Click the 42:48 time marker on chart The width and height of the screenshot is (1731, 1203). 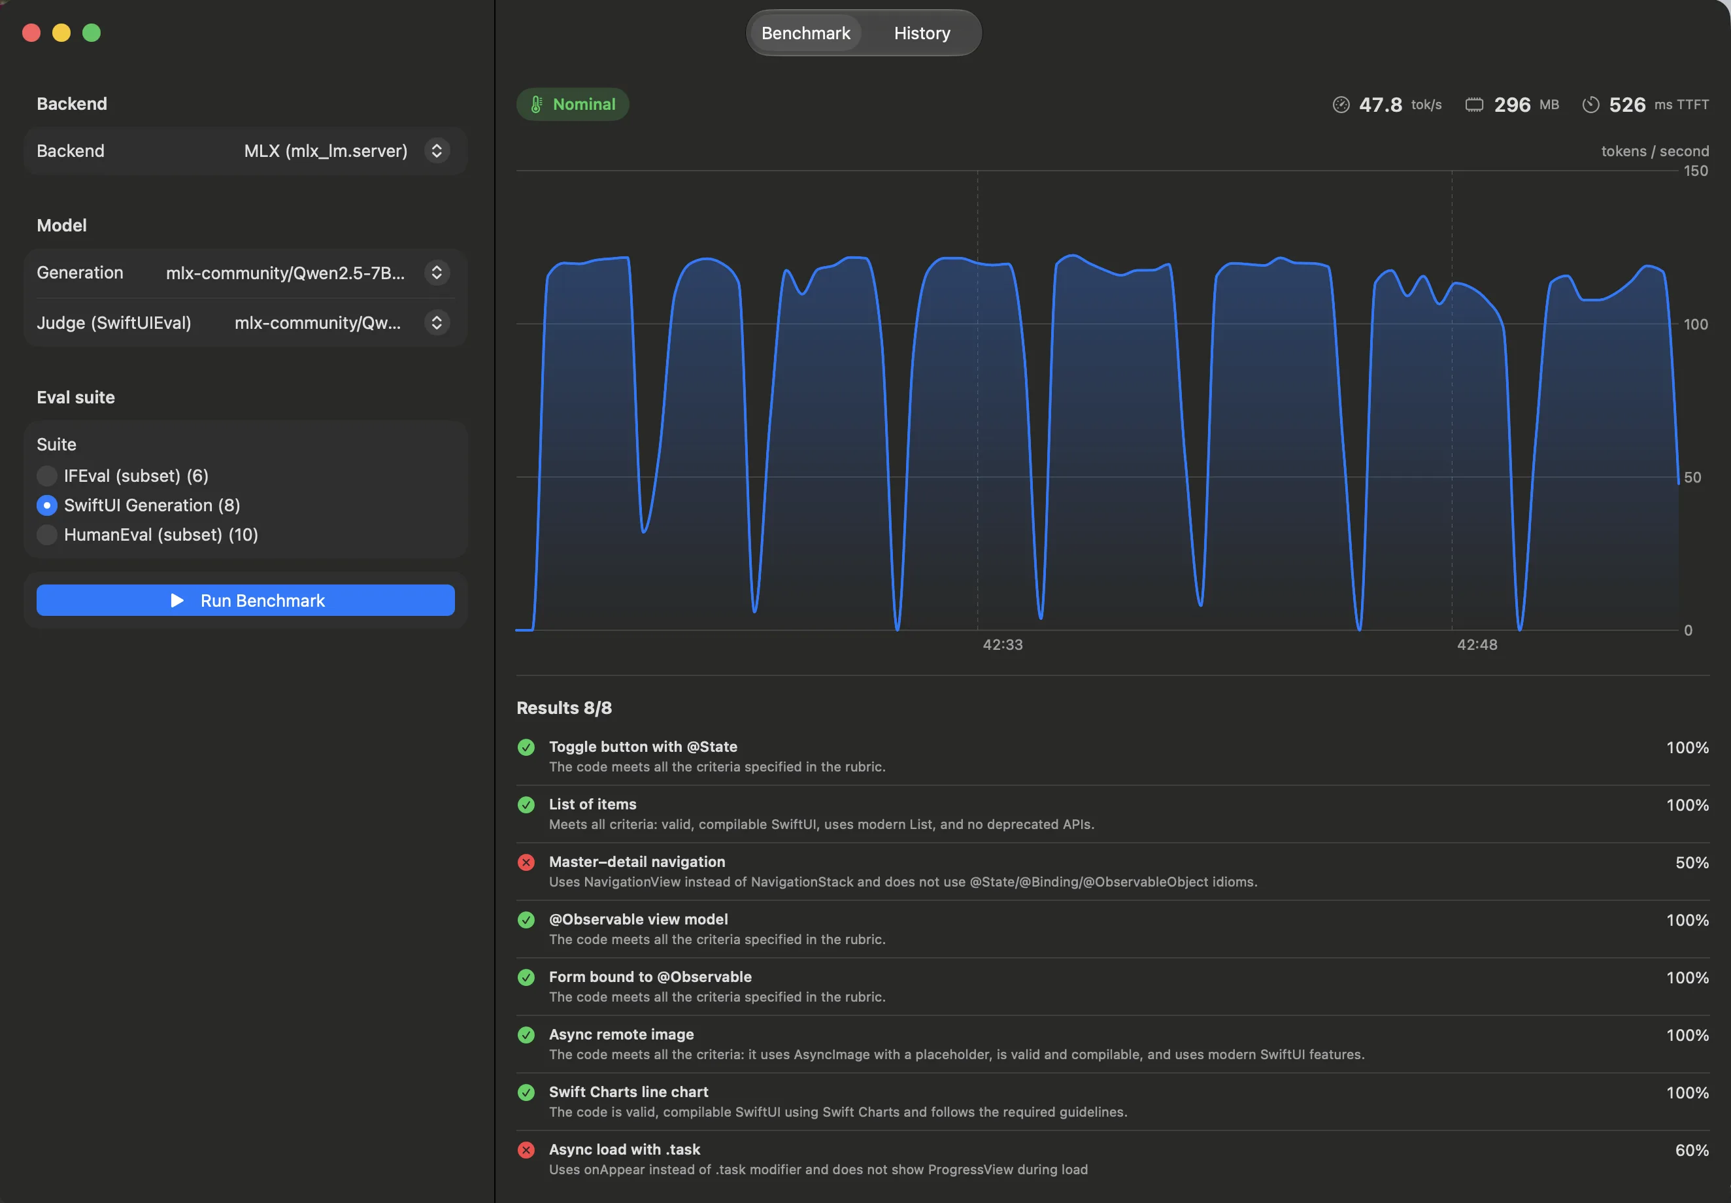pos(1477,645)
